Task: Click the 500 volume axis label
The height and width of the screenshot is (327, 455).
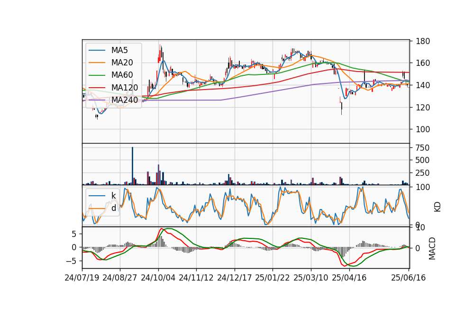Action: 422,160
